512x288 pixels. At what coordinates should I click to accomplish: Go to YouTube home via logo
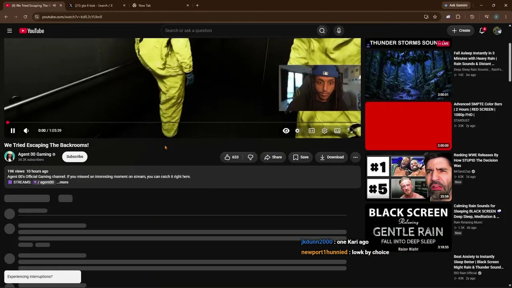coord(32,31)
